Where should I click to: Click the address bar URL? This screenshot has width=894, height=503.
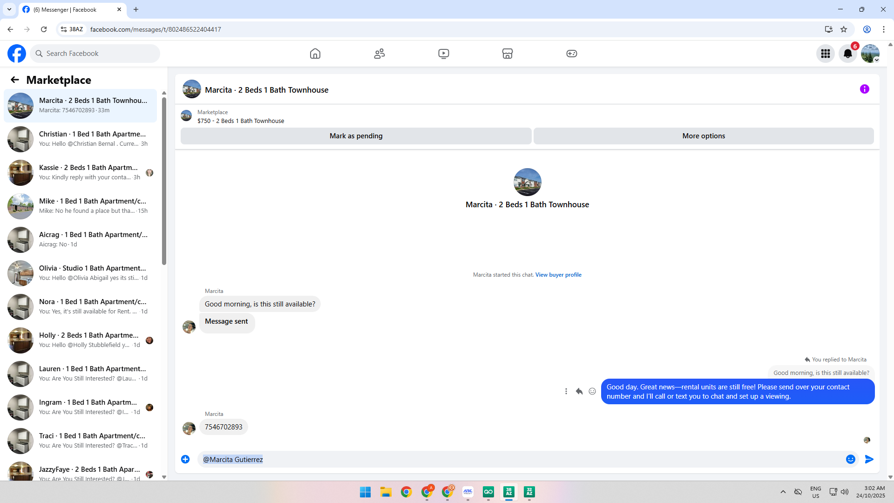156,29
